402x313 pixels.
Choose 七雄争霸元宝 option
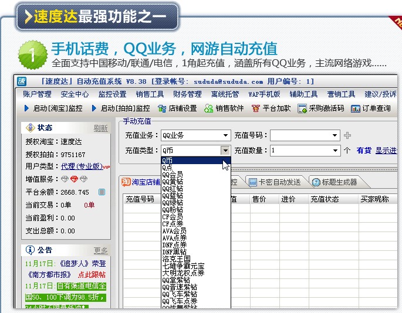click(196, 266)
